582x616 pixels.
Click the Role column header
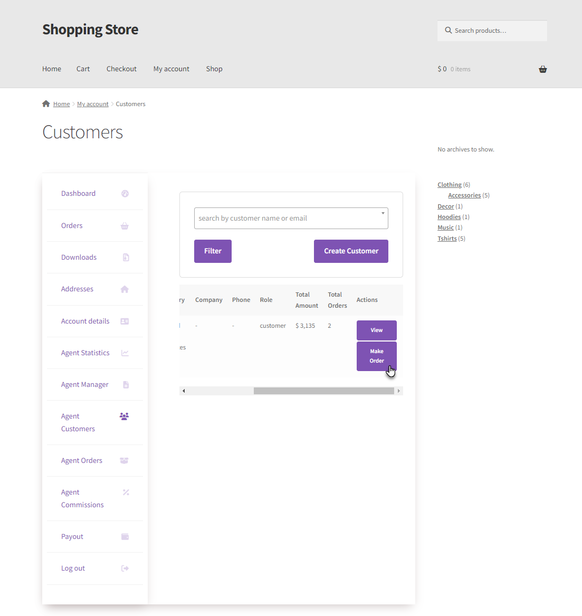tap(266, 300)
